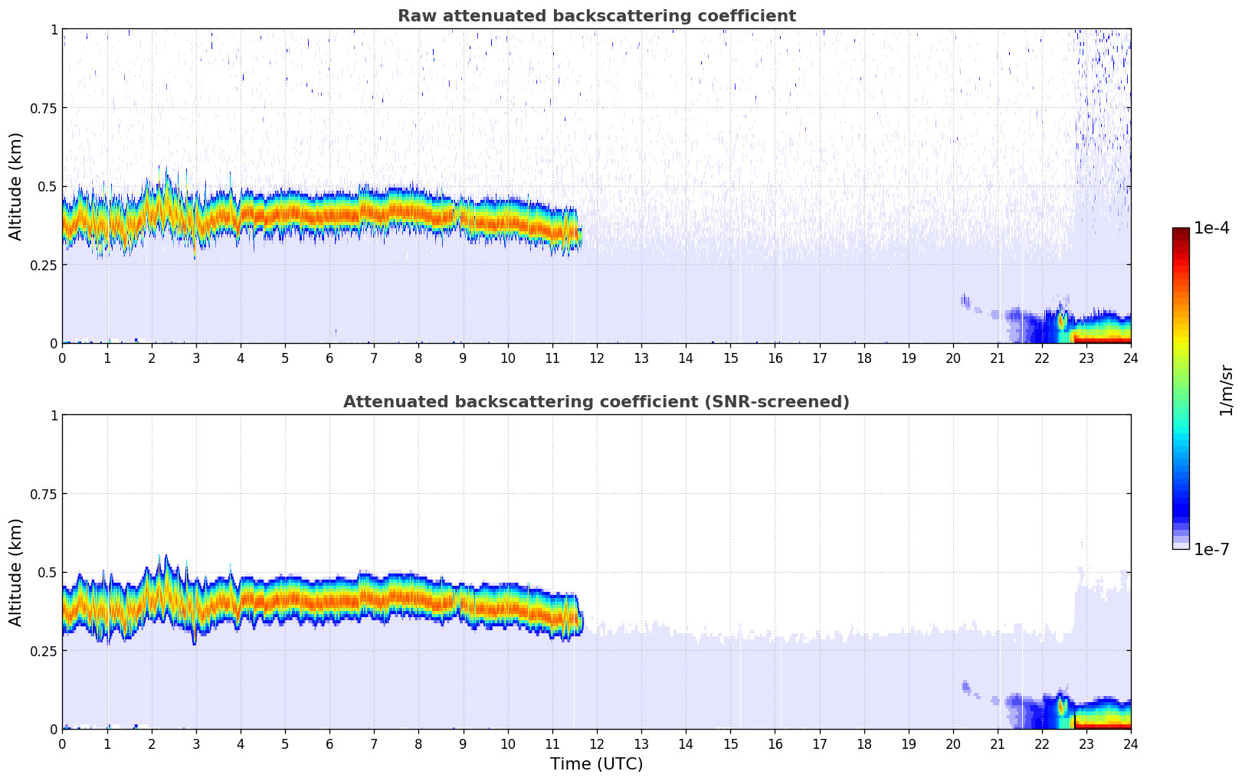1242x781 pixels.
Task: Click the 0.5 altitude tick on bottom plot
Action: coord(48,572)
